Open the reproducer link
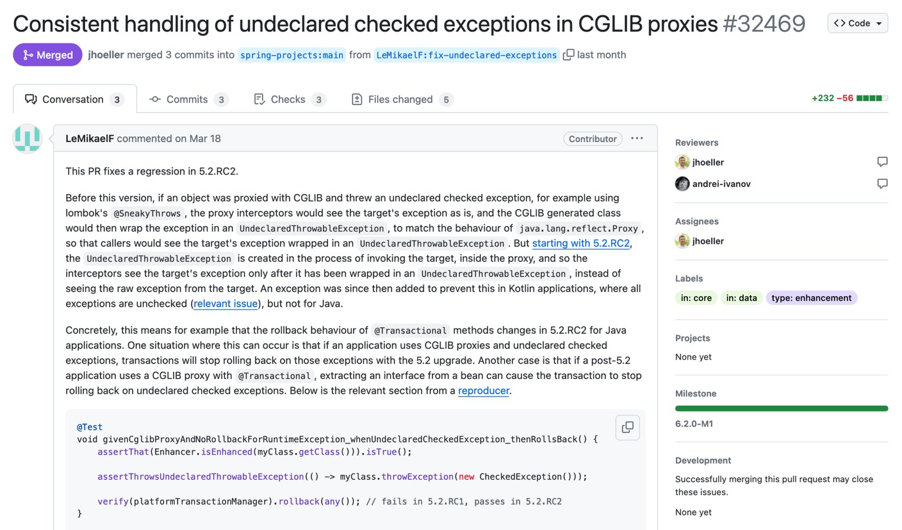 [x=484, y=390]
